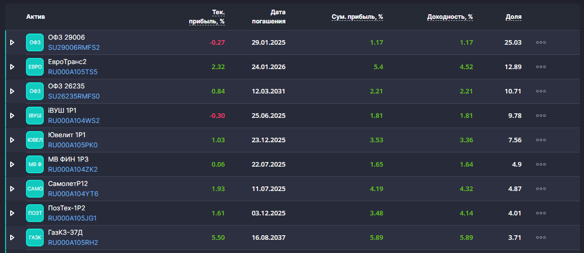Open ISIN link SU26235RMFS0

pos(74,97)
